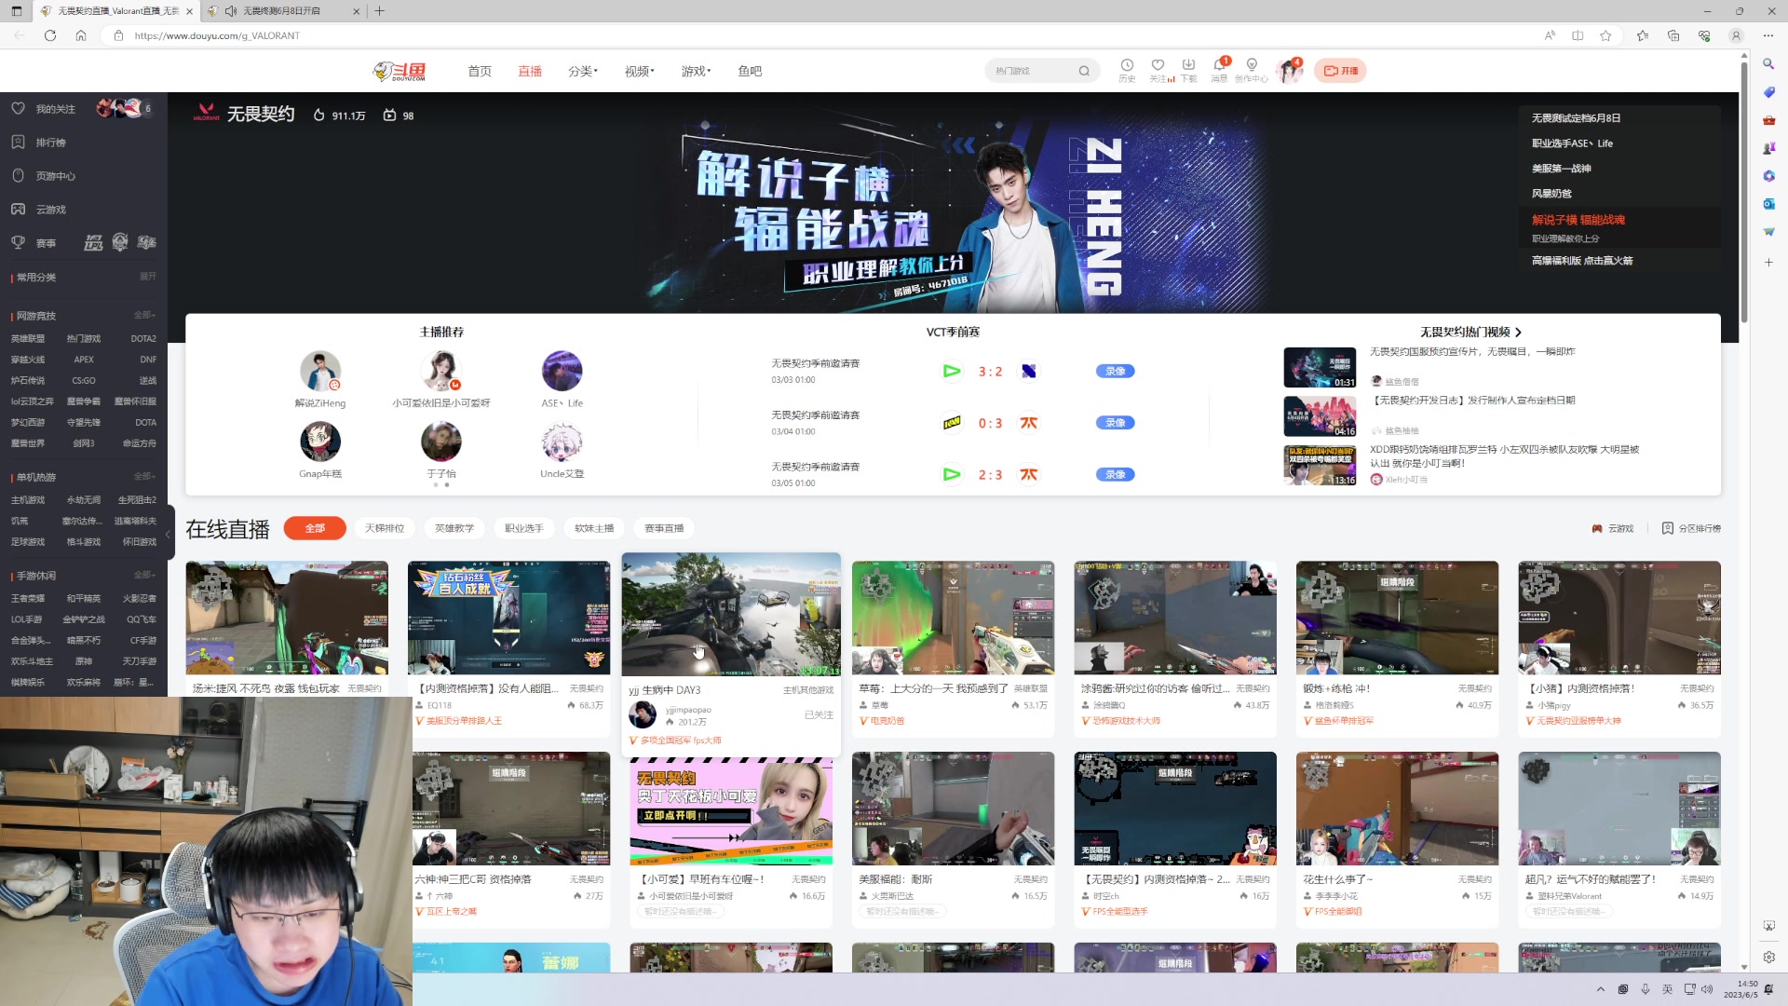Open the yjj 生病中 DAY3 stream thumbnail
The width and height of the screenshot is (1788, 1006).
coord(731,615)
